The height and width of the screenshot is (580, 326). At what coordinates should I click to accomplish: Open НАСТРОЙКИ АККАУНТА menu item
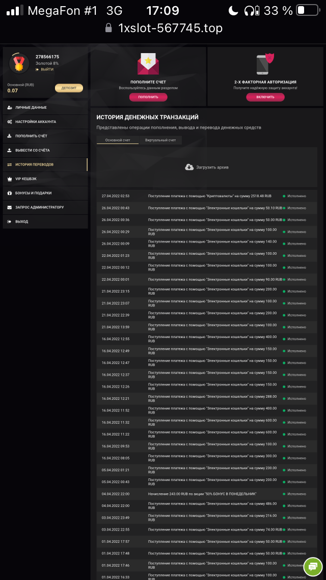coord(36,122)
